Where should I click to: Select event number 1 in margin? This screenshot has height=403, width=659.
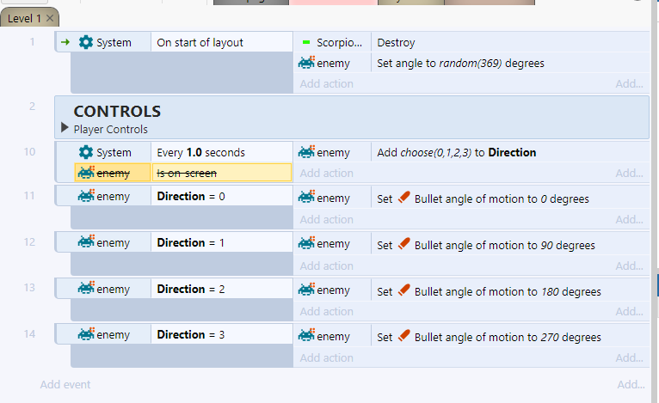32,42
